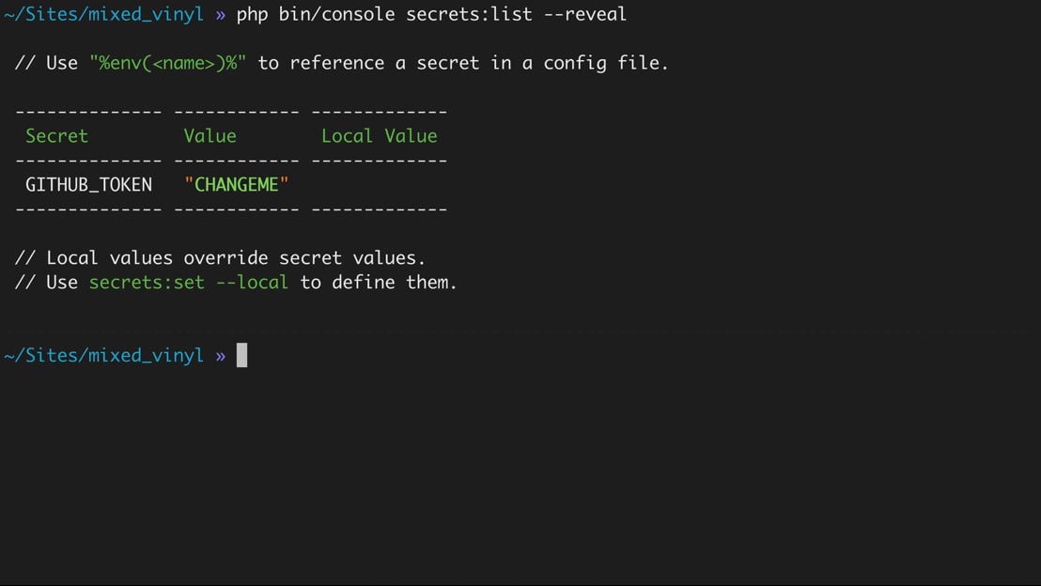
Task: Click the top ~/Sites/mixed_vinyl prompt path
Action: [x=103, y=14]
